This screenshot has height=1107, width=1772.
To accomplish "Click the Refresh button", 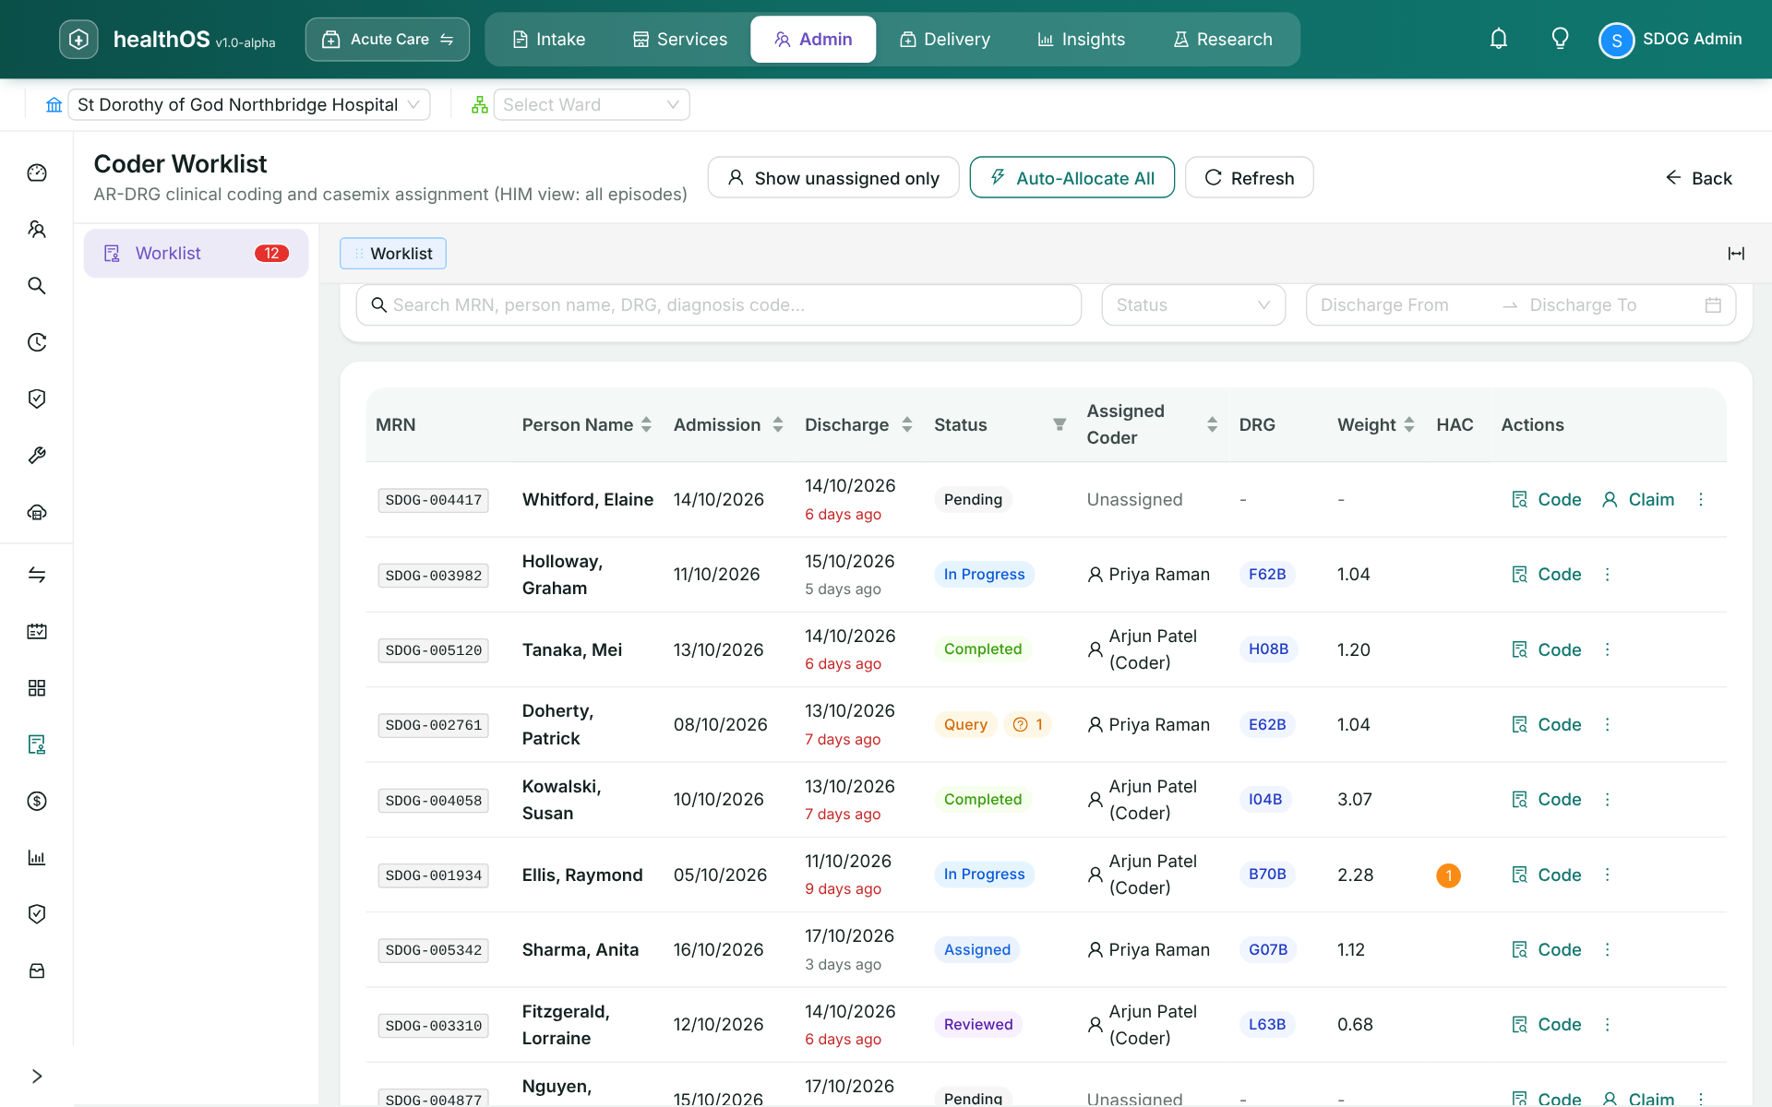I will [x=1250, y=177].
